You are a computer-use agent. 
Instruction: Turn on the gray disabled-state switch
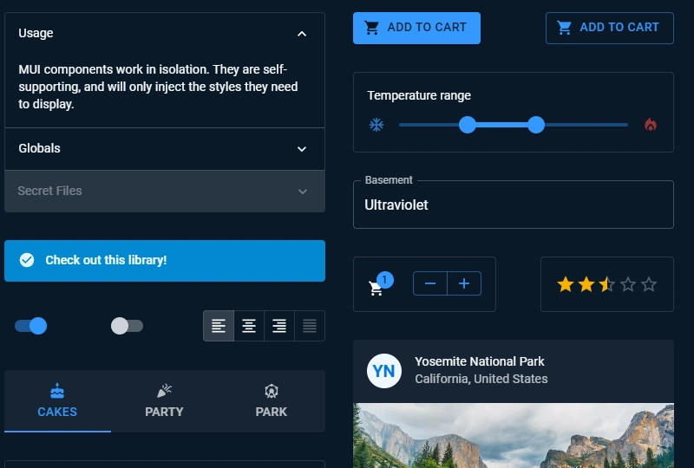pyautogui.click(x=127, y=326)
